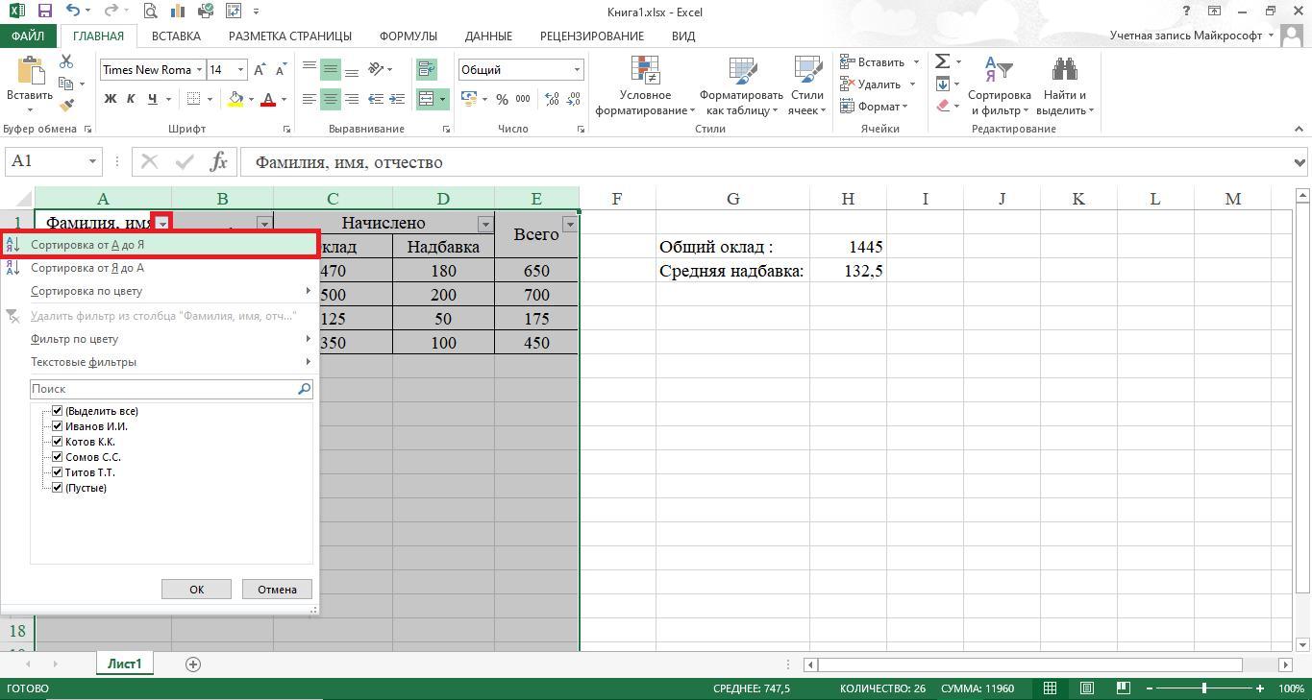Cut selection with the scissors icon

[66, 61]
